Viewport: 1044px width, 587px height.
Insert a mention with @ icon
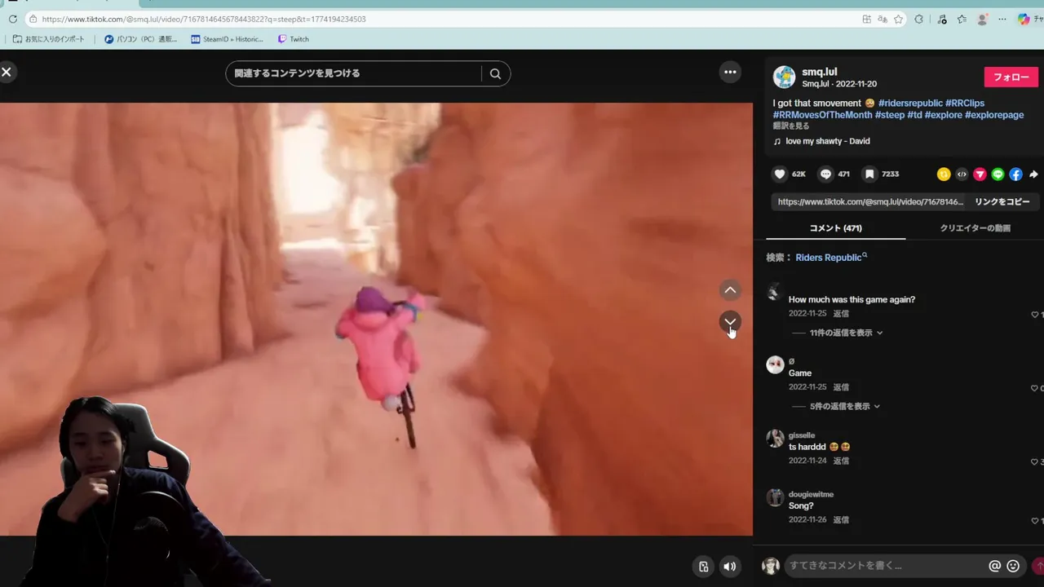[x=994, y=566]
